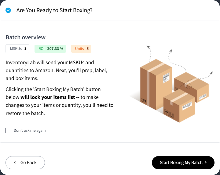Click the 207.33 % ROI value

pyautogui.click(x=55, y=49)
